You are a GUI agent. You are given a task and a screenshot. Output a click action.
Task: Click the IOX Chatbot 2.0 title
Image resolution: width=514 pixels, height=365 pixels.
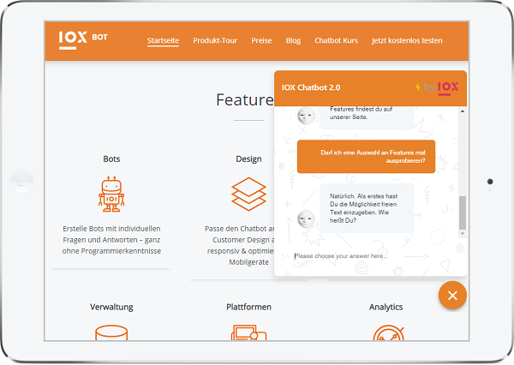(x=311, y=87)
